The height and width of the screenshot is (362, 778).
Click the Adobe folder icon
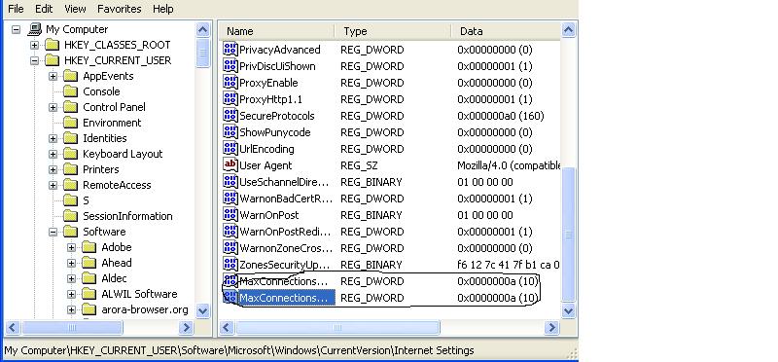pos(89,247)
